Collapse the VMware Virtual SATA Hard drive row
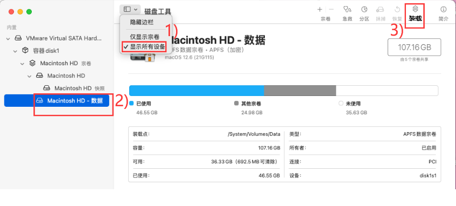The image size is (456, 206). click(x=8, y=38)
